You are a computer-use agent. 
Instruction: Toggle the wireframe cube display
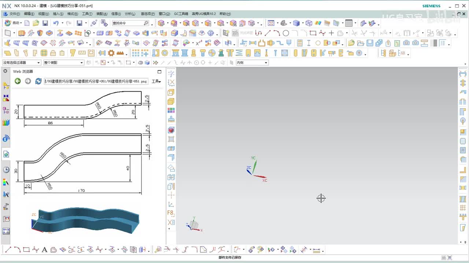[309, 23]
